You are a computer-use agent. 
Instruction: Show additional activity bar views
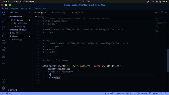pos(3,63)
